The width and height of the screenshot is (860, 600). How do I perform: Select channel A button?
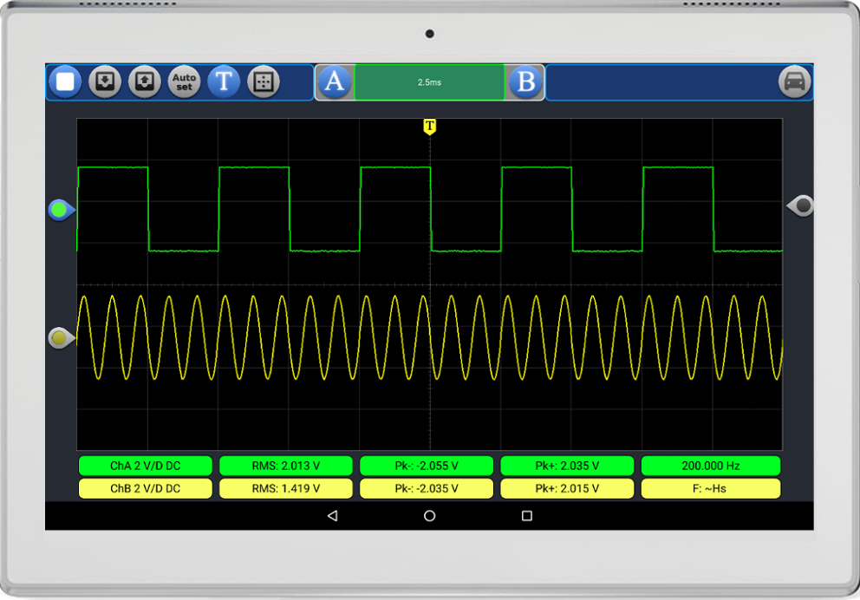tap(335, 82)
